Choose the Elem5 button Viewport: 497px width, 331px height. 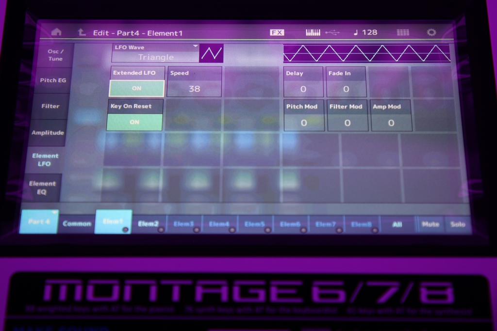pos(255,224)
